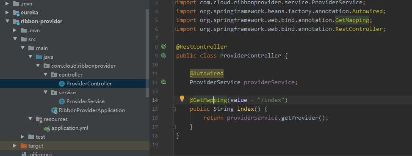Screen dimensions: 412x156
Task: Select the test folder row
Action: point(75,137)
